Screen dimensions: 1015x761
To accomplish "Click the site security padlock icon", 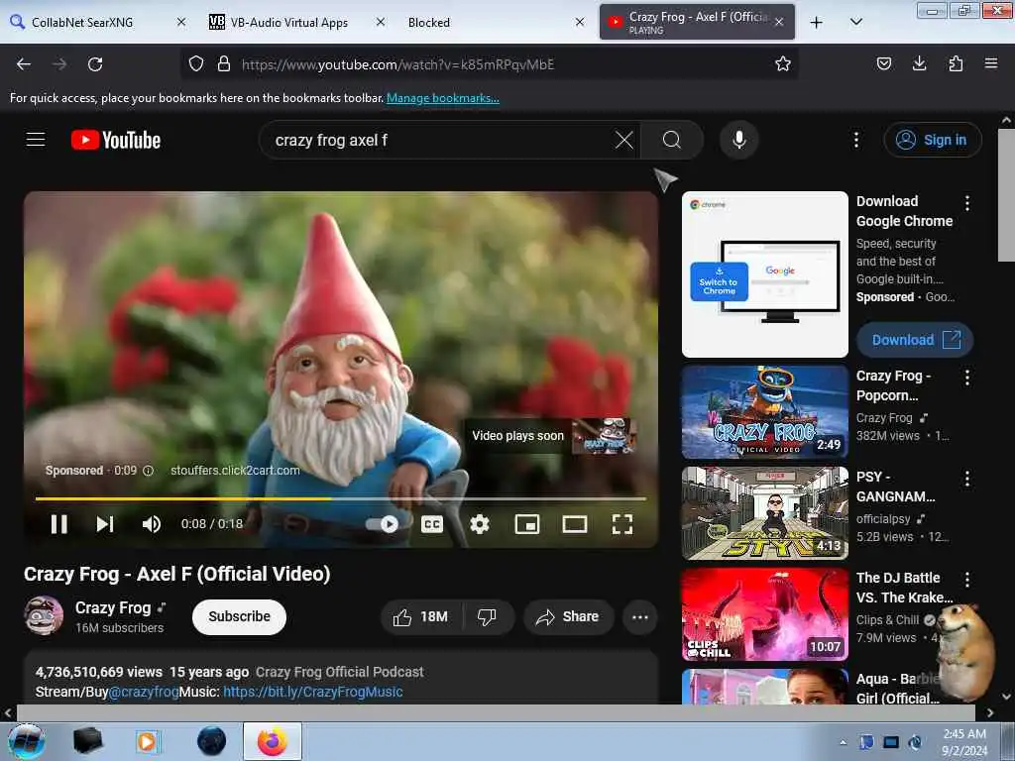I will pos(224,63).
